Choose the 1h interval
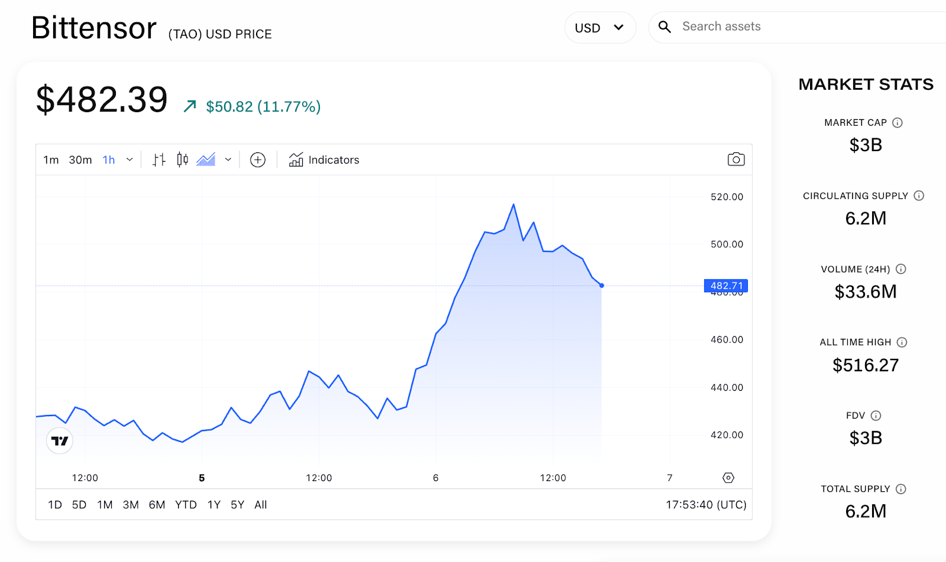The width and height of the screenshot is (946, 562). click(109, 160)
